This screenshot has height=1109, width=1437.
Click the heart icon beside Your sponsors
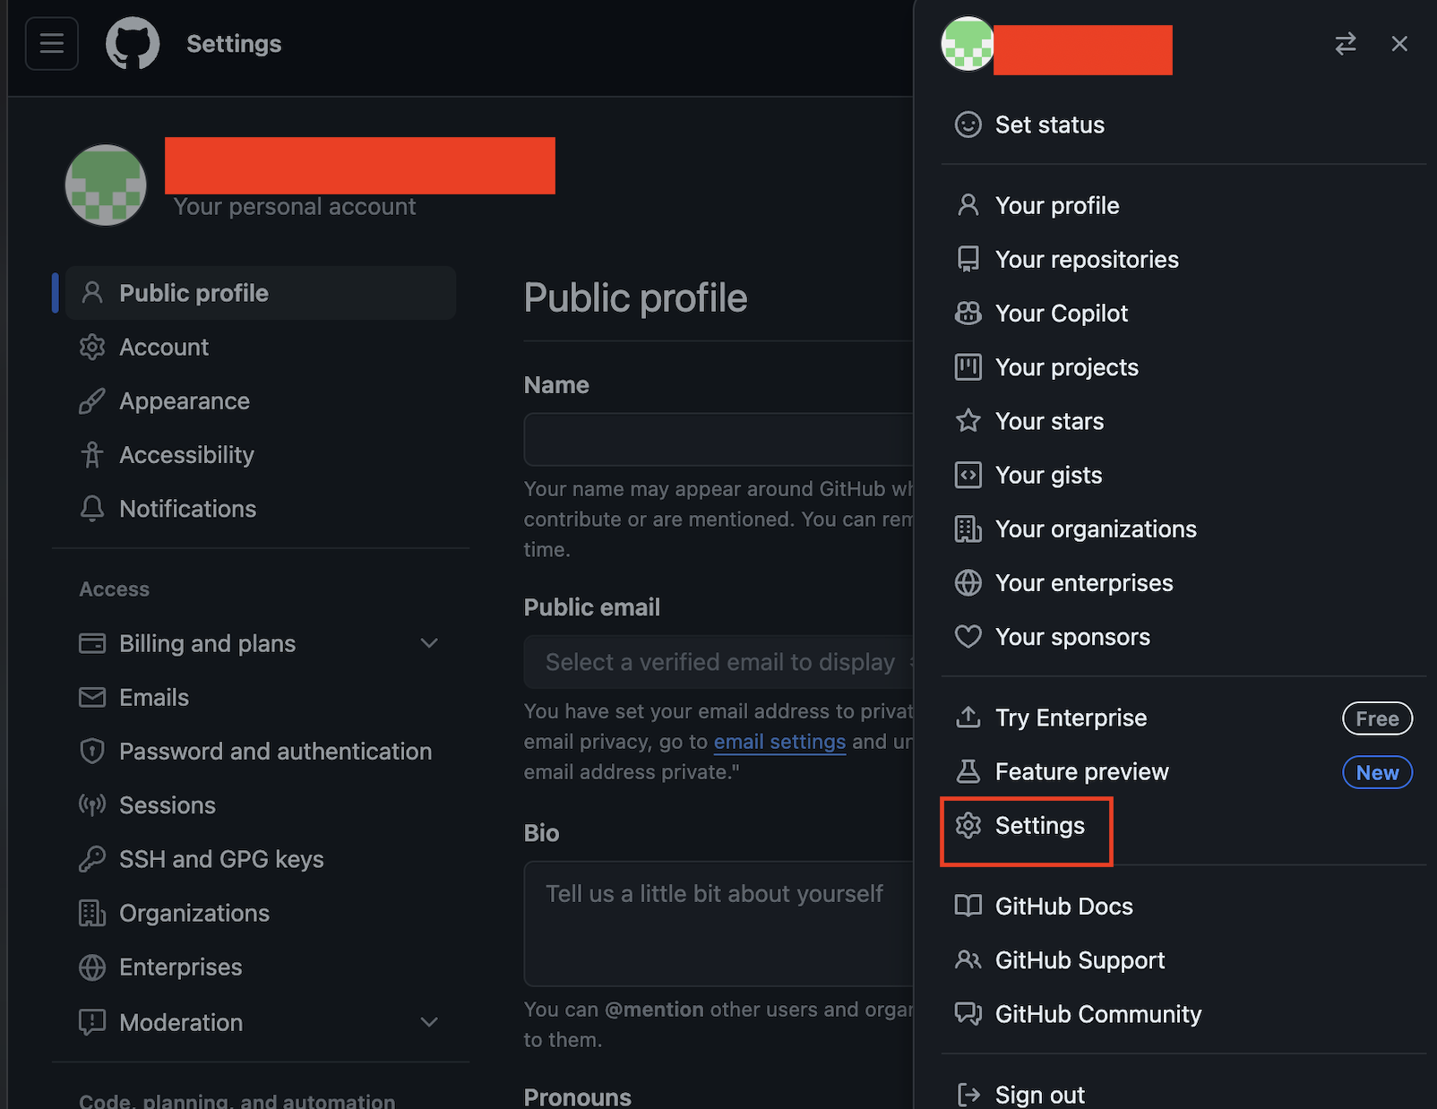968,637
